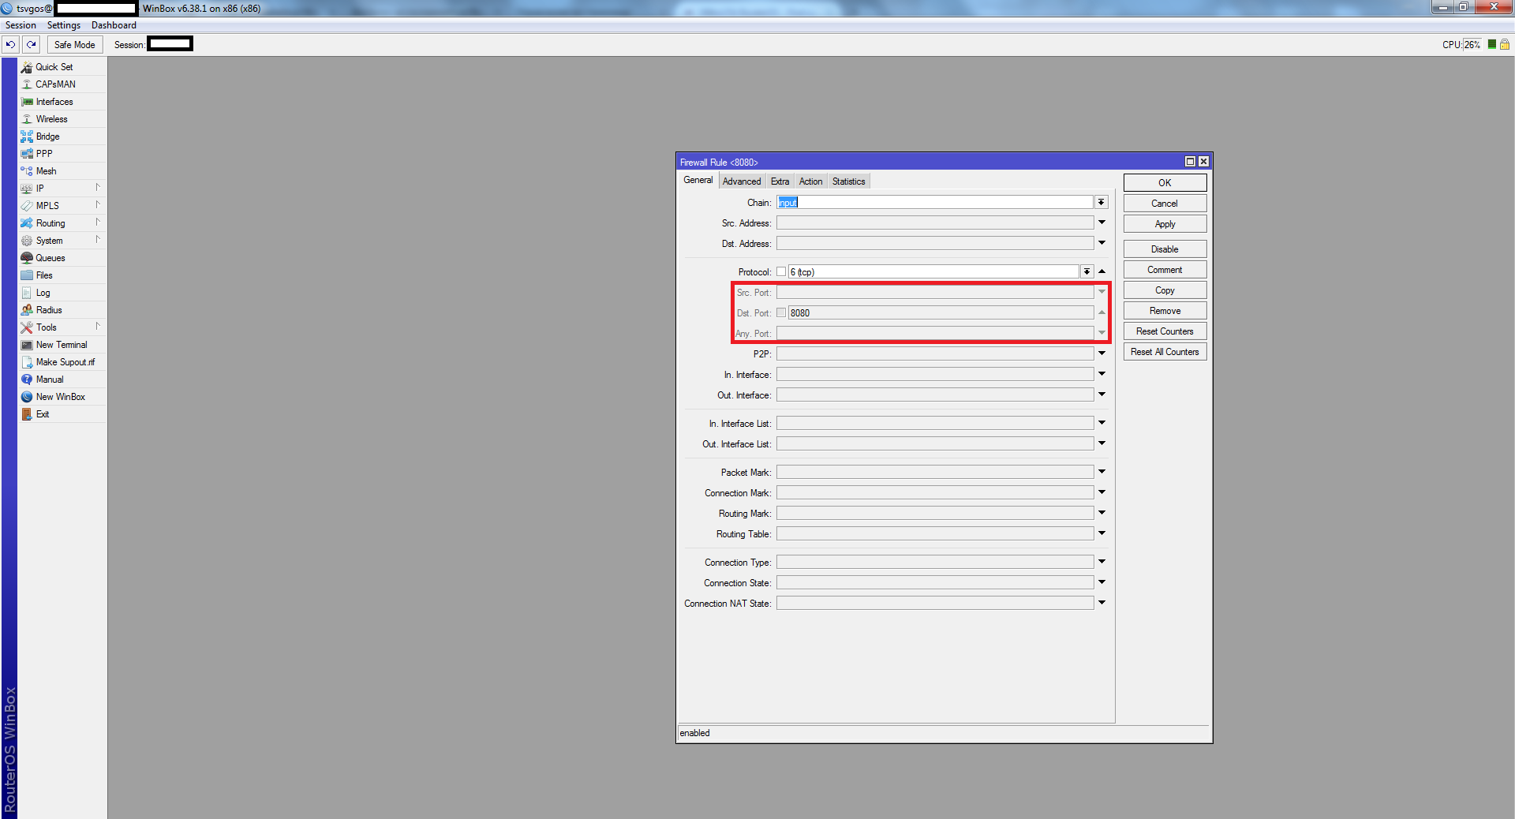Expand the In. Interface List field
Screen dimensions: 1515x819
pyautogui.click(x=1102, y=423)
